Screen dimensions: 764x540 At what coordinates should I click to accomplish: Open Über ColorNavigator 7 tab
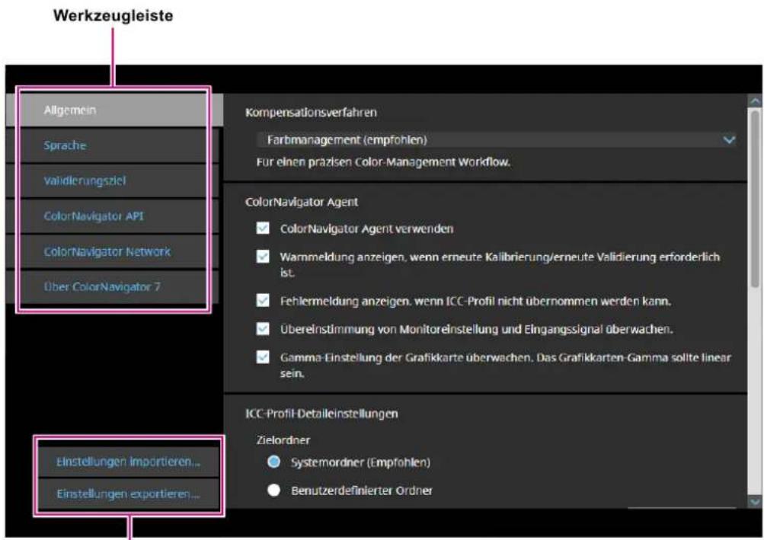[x=112, y=286]
